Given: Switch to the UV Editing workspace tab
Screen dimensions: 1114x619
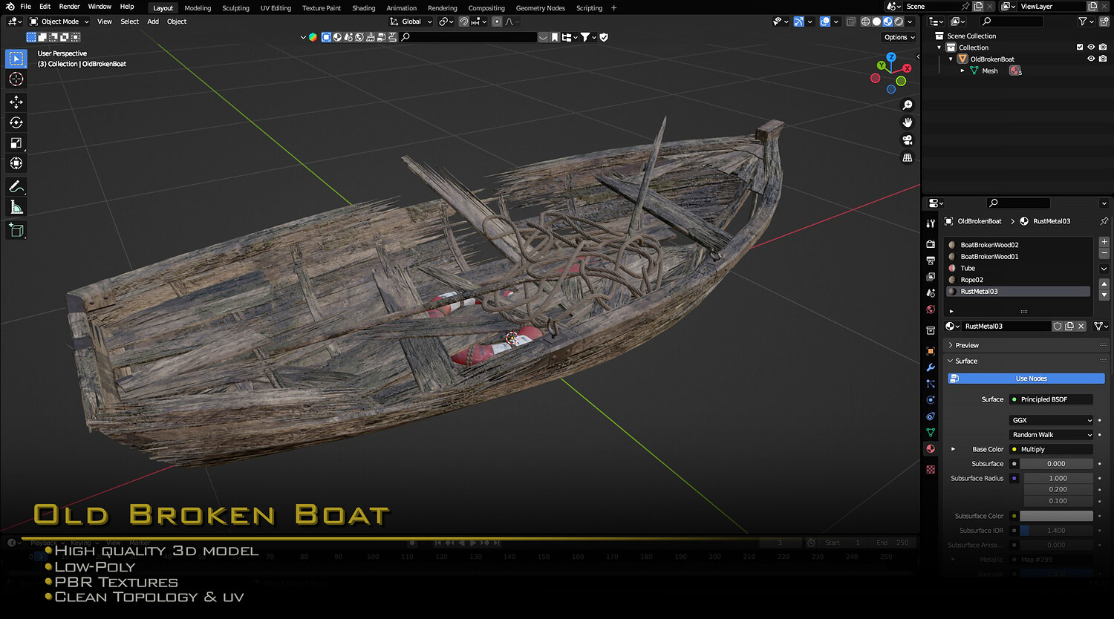Looking at the screenshot, I should pyautogui.click(x=276, y=8).
